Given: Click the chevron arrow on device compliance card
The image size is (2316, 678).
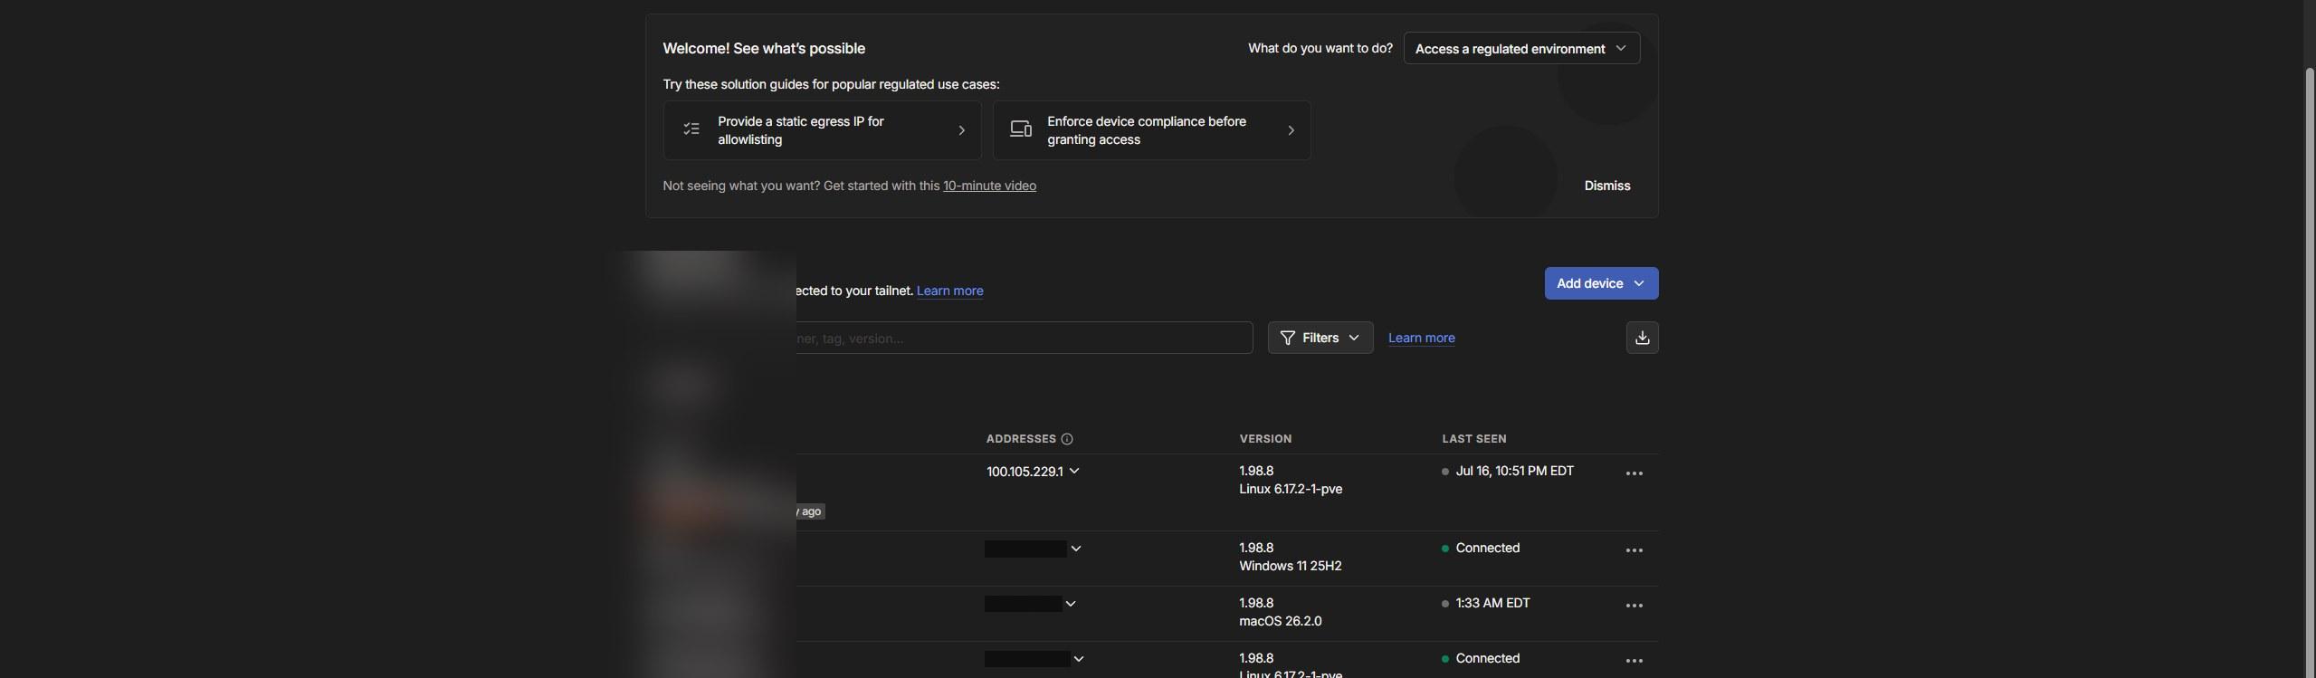Looking at the screenshot, I should [x=1291, y=130].
